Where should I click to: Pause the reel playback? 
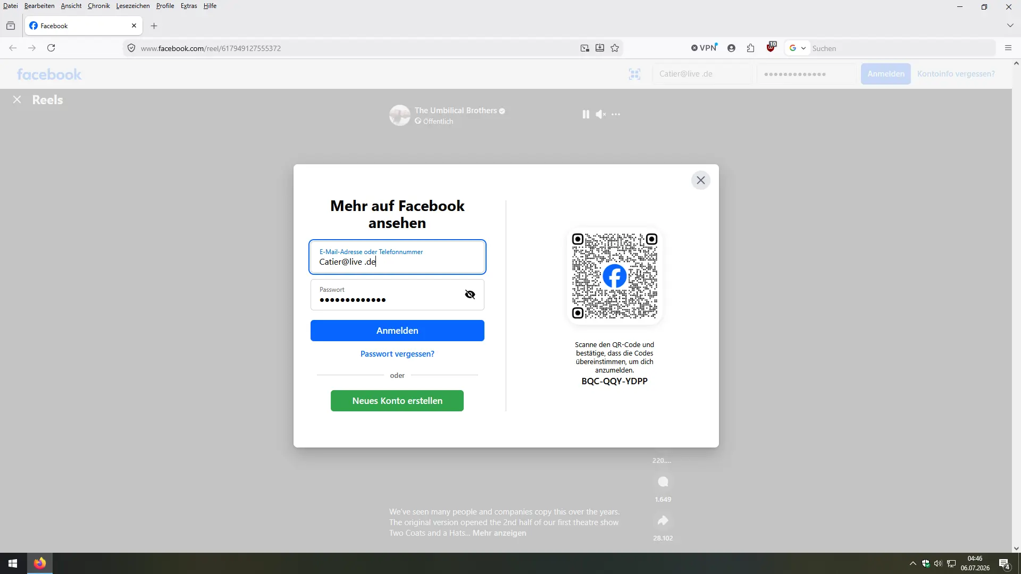pos(585,114)
